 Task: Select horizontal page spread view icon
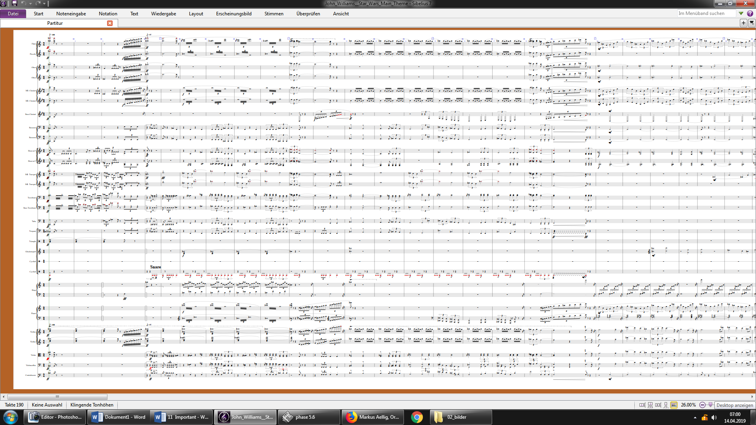pos(642,405)
